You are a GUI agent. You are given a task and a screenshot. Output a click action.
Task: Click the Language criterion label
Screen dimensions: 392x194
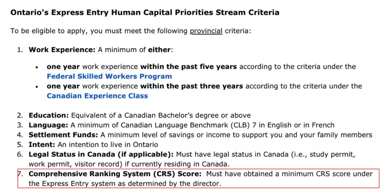coord(49,125)
